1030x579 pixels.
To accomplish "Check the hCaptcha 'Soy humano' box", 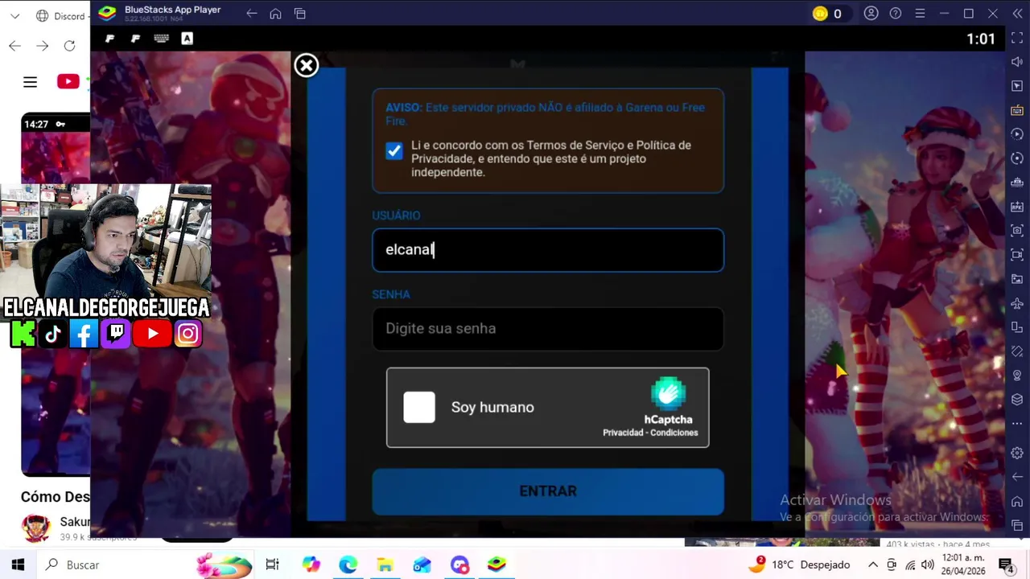I will click(419, 408).
